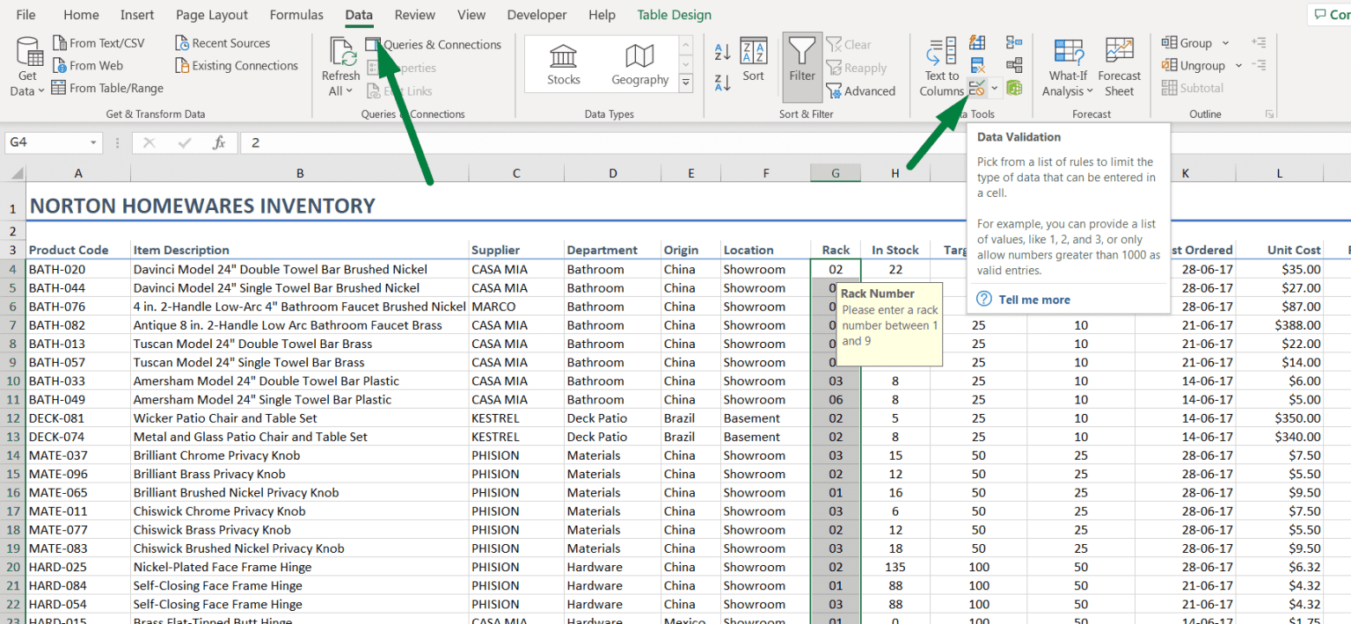Show the Queries & Connections pane
1351x624 pixels.
pyautogui.click(x=434, y=45)
